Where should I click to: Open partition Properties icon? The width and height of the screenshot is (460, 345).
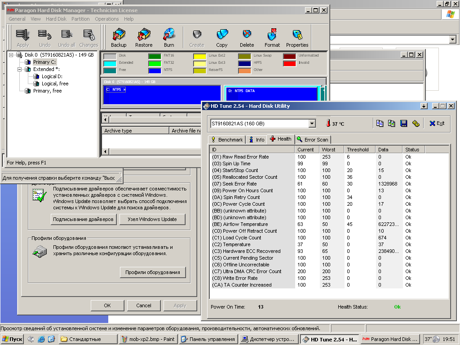(x=297, y=35)
